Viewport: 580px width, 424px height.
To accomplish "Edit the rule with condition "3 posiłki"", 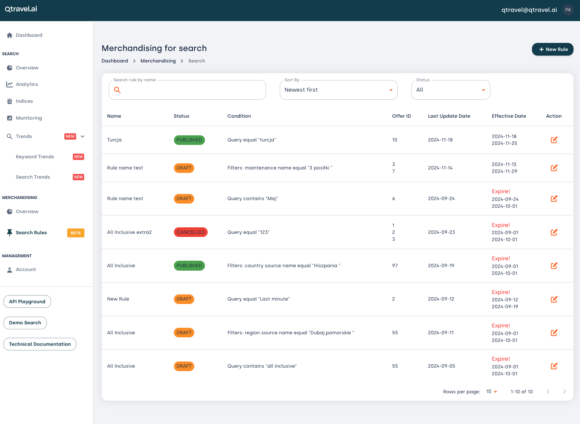I will [554, 168].
